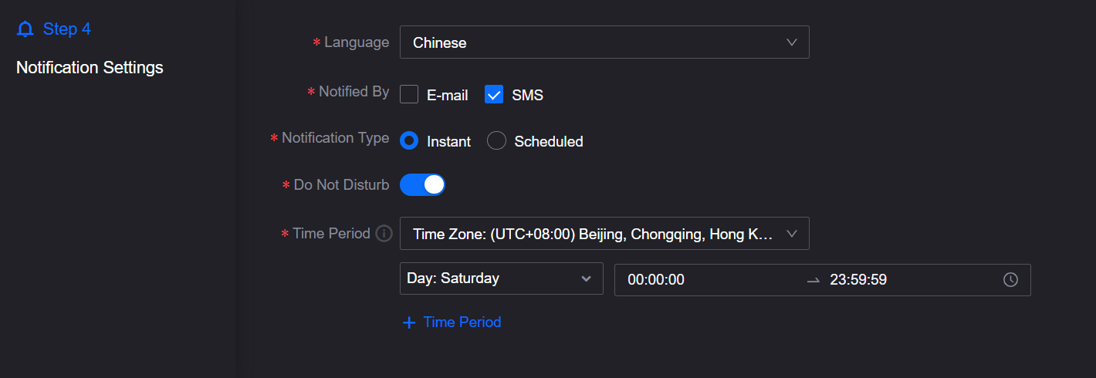Expand the Time Zone dropdown

[x=604, y=233]
